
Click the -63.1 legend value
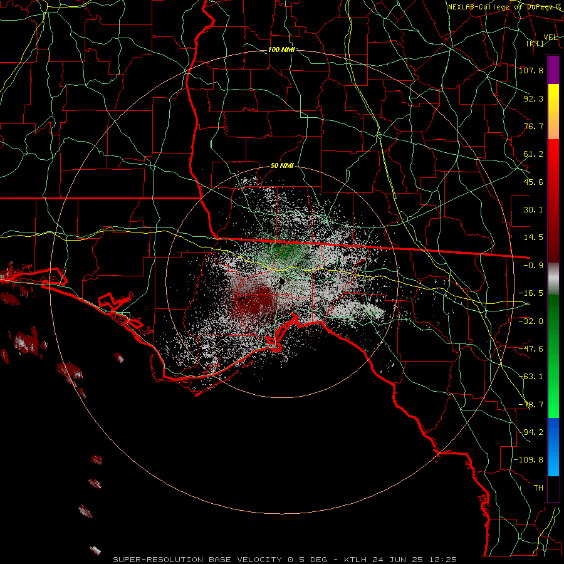coord(531,377)
